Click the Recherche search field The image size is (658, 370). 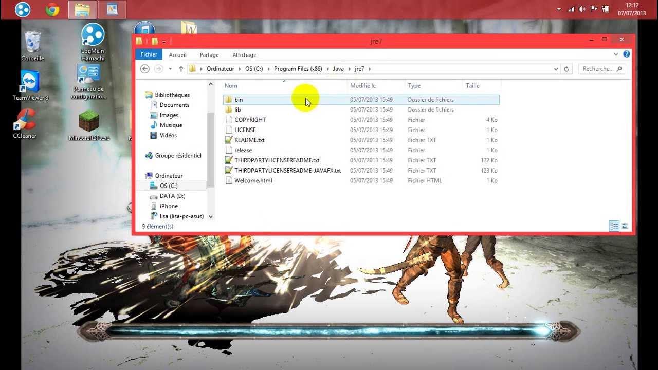pos(602,69)
